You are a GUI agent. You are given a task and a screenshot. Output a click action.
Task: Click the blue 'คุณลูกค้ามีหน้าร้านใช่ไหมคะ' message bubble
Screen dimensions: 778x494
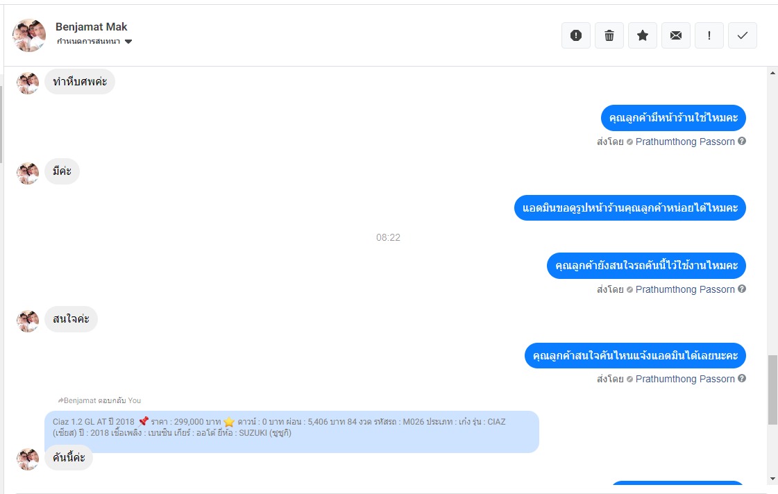(x=673, y=118)
